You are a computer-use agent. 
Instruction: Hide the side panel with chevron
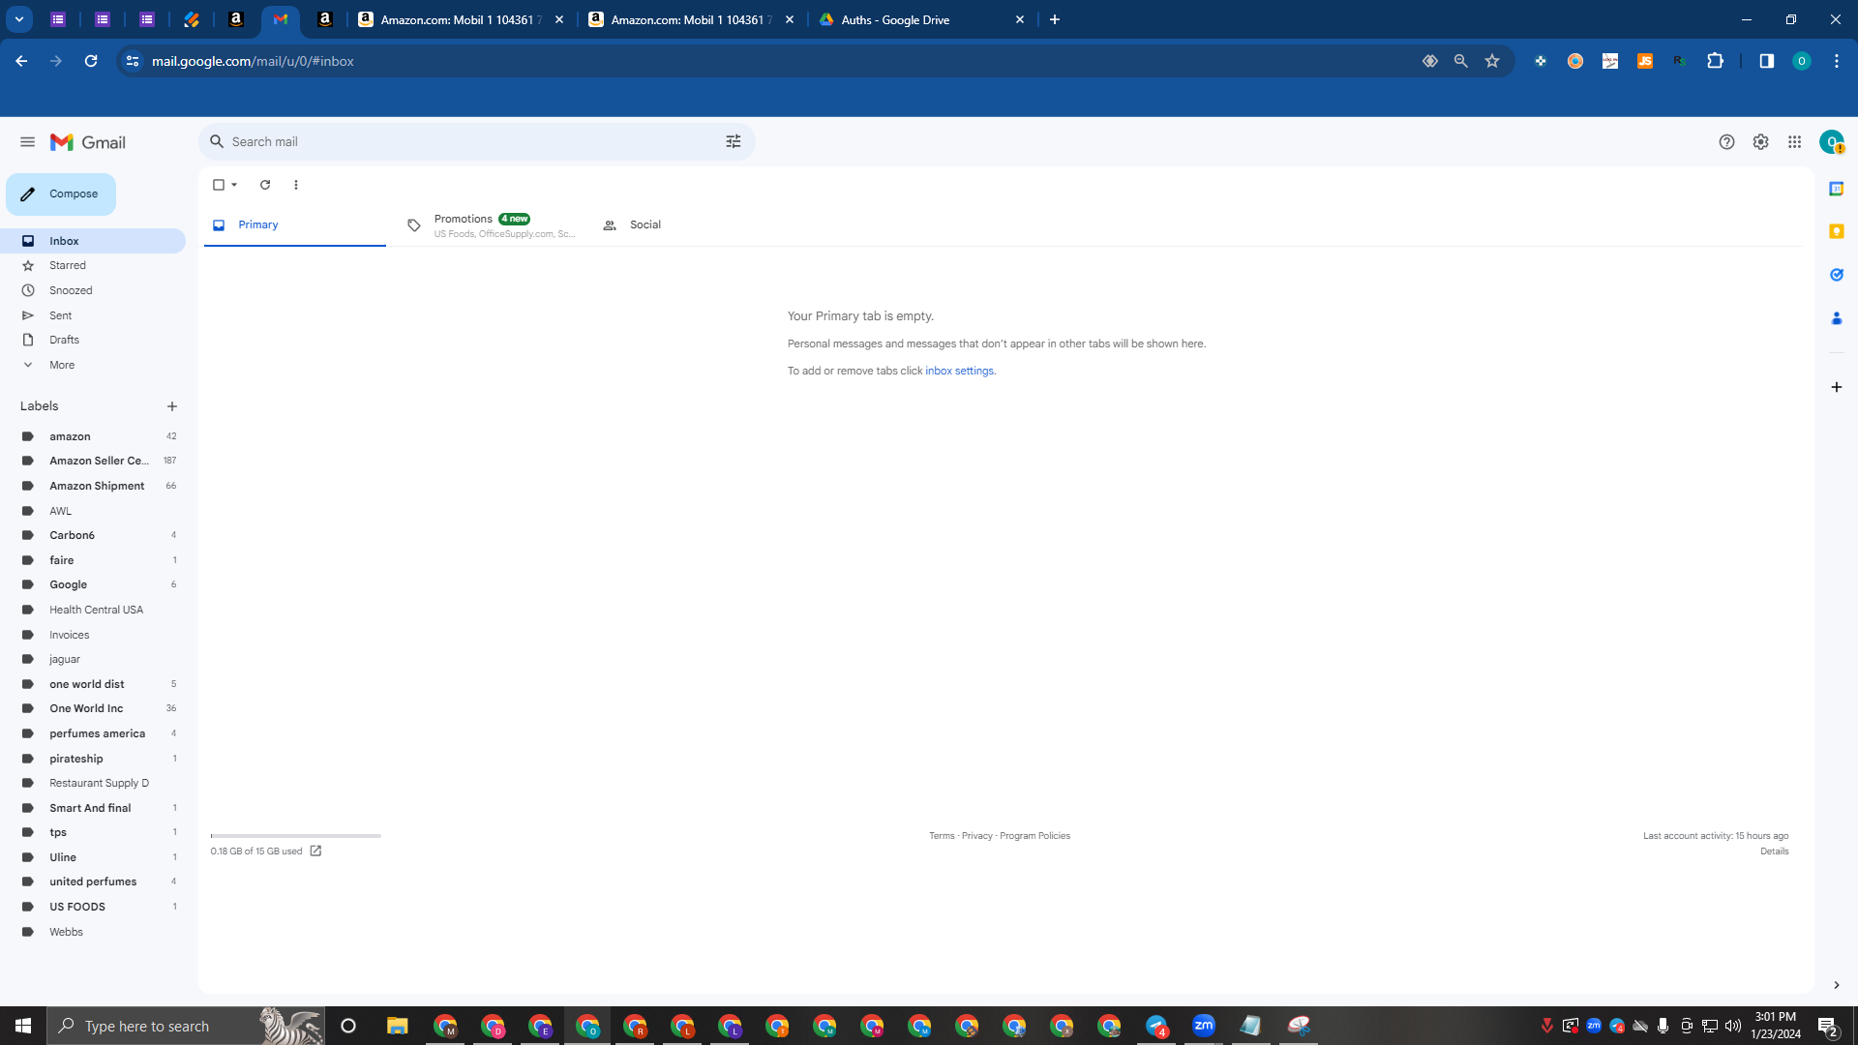pos(1836,985)
